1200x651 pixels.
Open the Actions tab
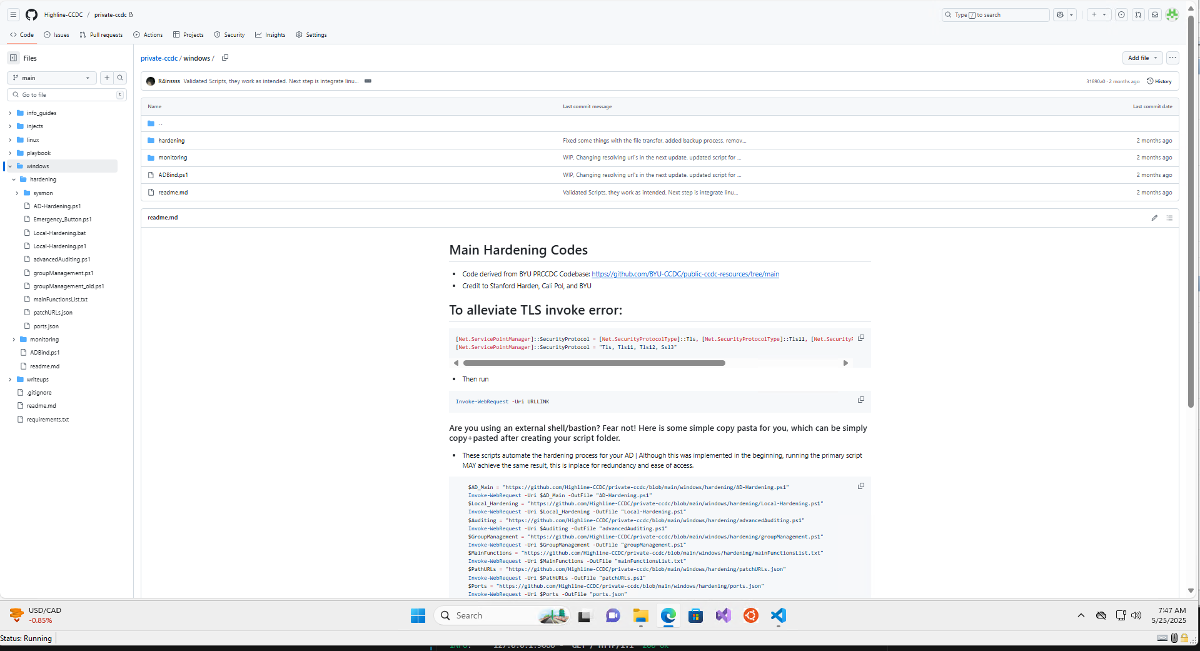point(148,35)
